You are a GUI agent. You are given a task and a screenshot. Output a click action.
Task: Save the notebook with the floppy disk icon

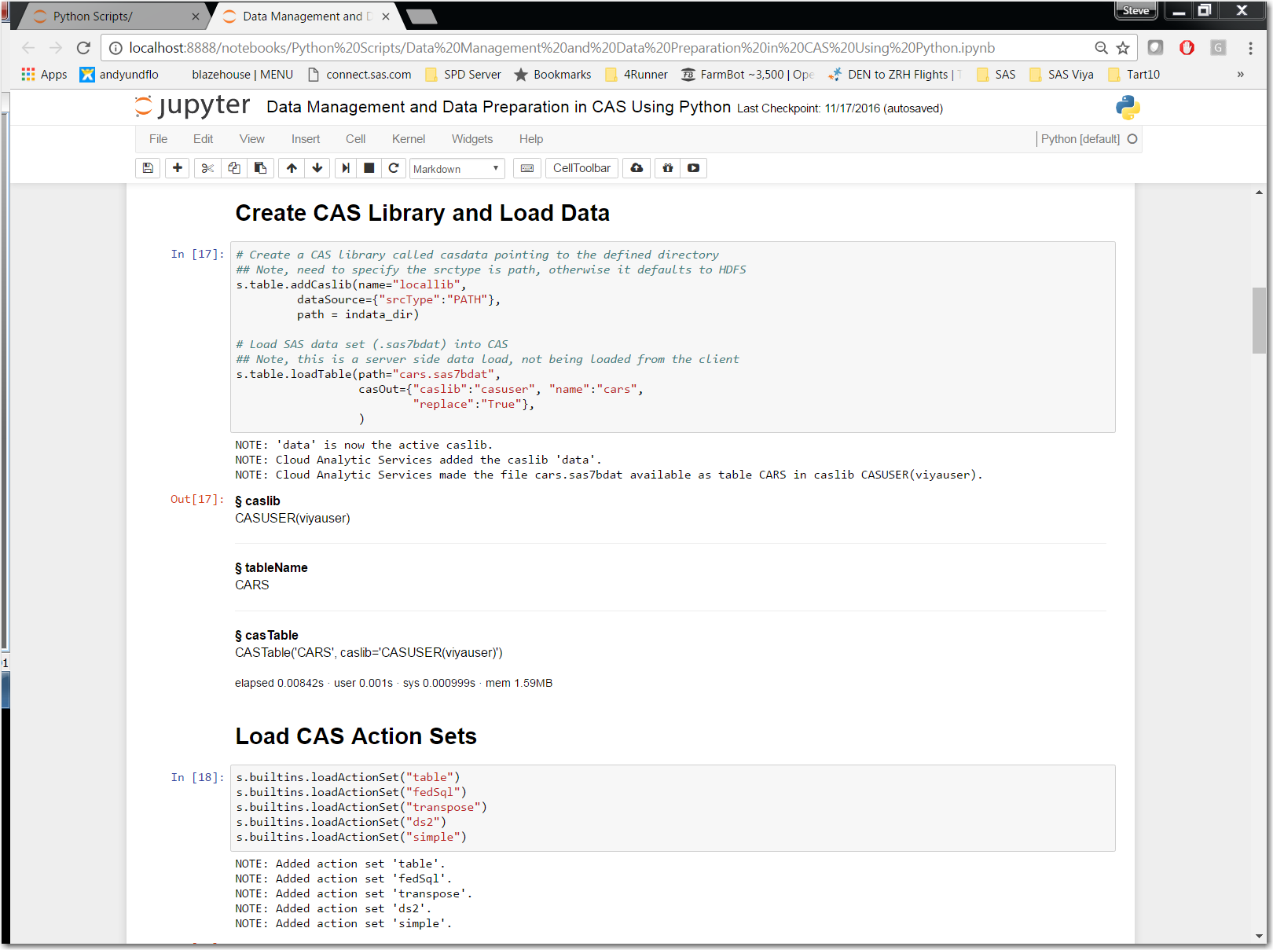[x=148, y=168]
